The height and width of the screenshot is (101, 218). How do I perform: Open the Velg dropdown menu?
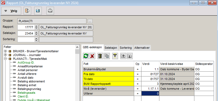(x=11, y=11)
